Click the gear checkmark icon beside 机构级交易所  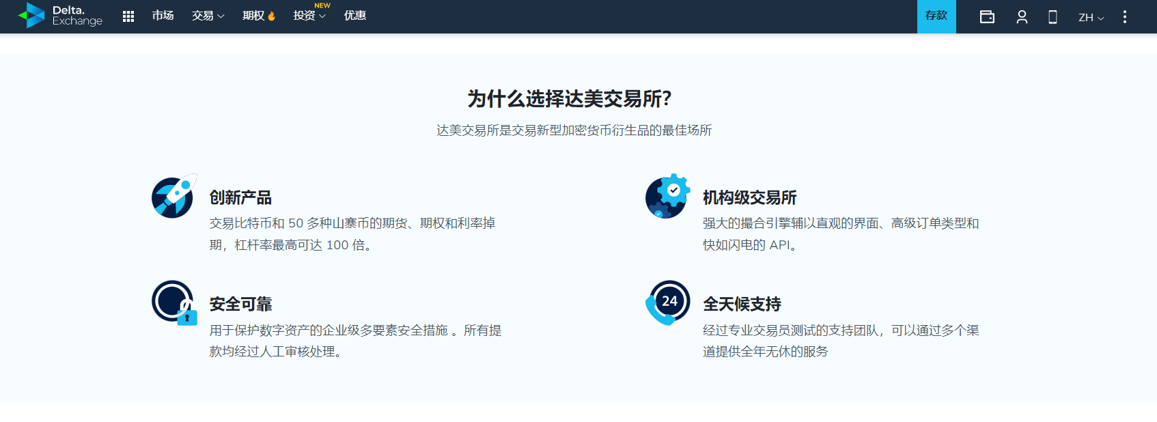pos(668,196)
